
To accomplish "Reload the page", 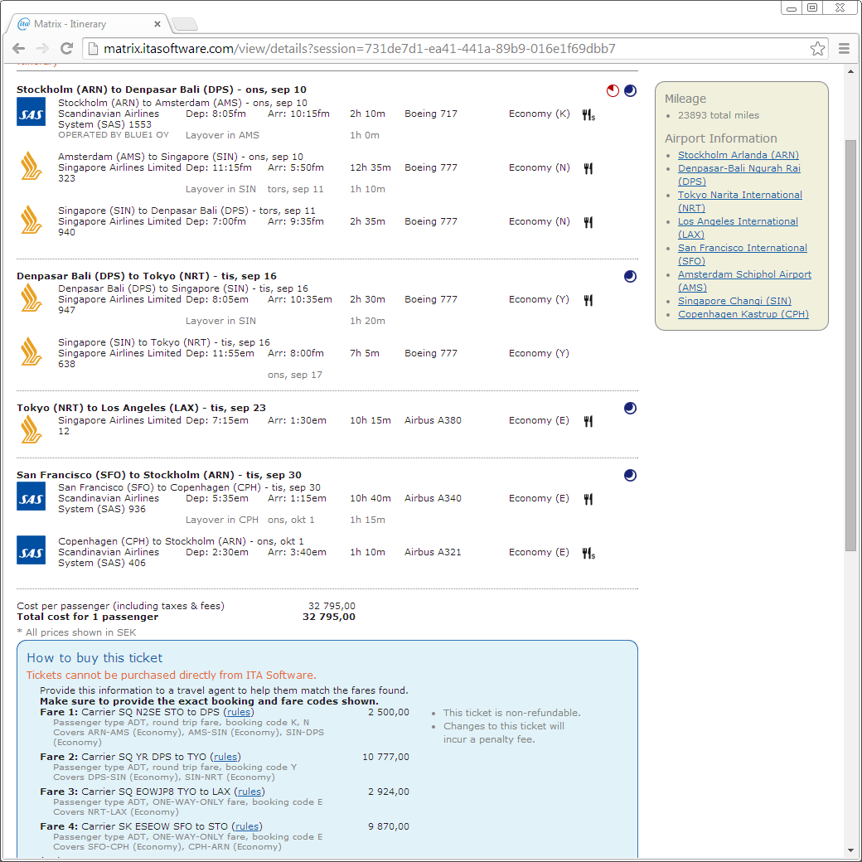I will [x=67, y=49].
